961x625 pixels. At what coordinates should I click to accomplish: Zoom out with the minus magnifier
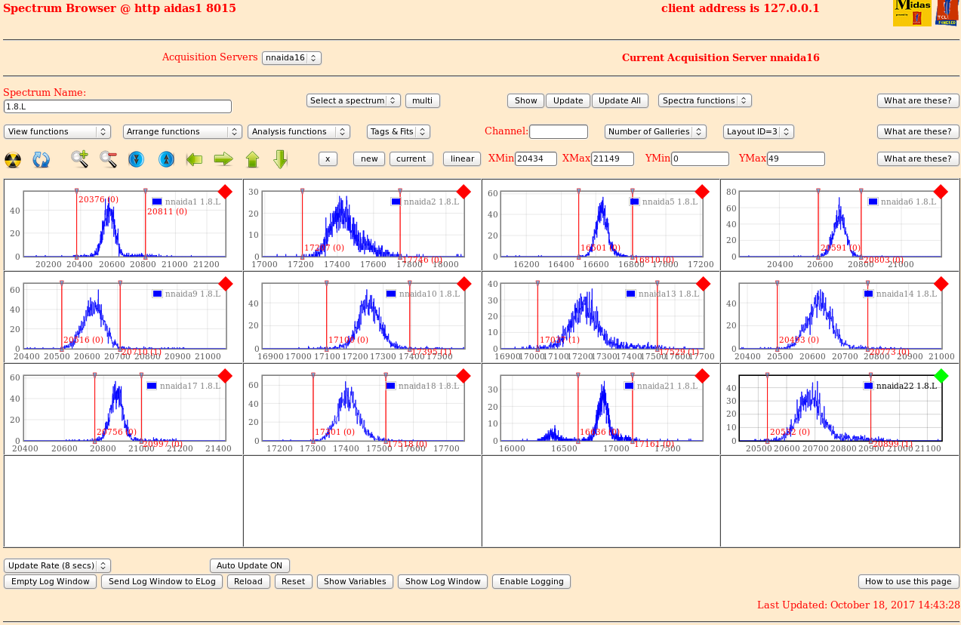click(108, 159)
